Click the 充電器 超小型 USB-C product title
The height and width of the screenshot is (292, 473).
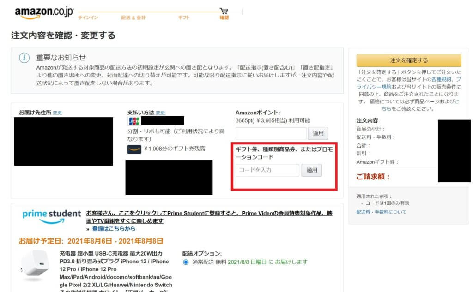[116, 271]
